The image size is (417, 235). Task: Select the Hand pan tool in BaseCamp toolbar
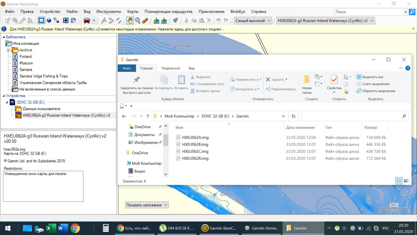130,20
